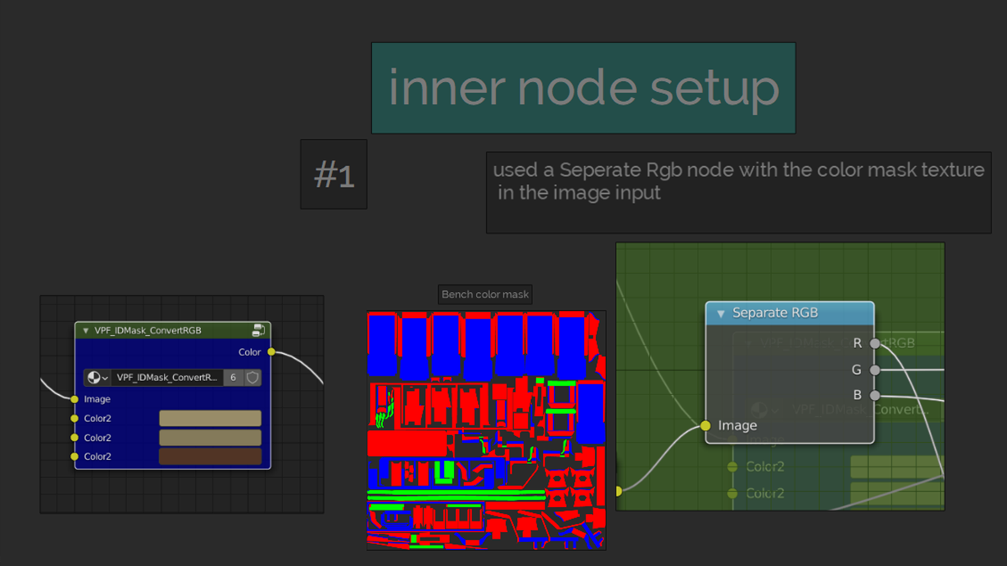Click the Image input socket on Separate RGB
The width and height of the screenshot is (1007, 566).
click(x=705, y=425)
